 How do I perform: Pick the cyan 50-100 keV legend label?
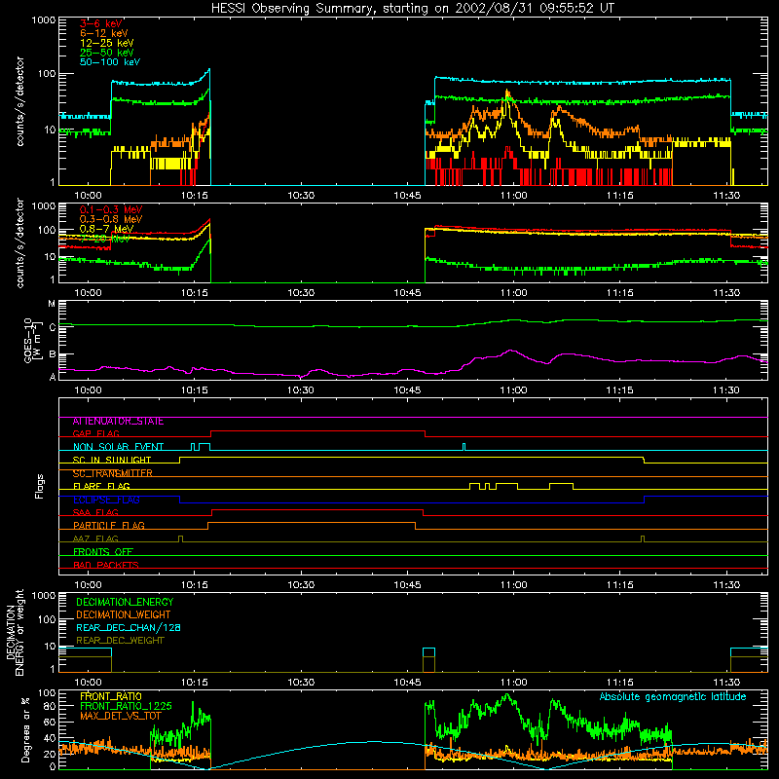pyautogui.click(x=110, y=62)
